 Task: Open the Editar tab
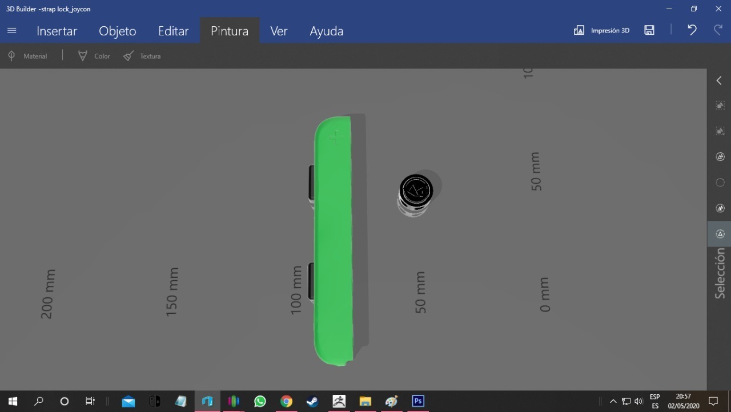(x=173, y=31)
